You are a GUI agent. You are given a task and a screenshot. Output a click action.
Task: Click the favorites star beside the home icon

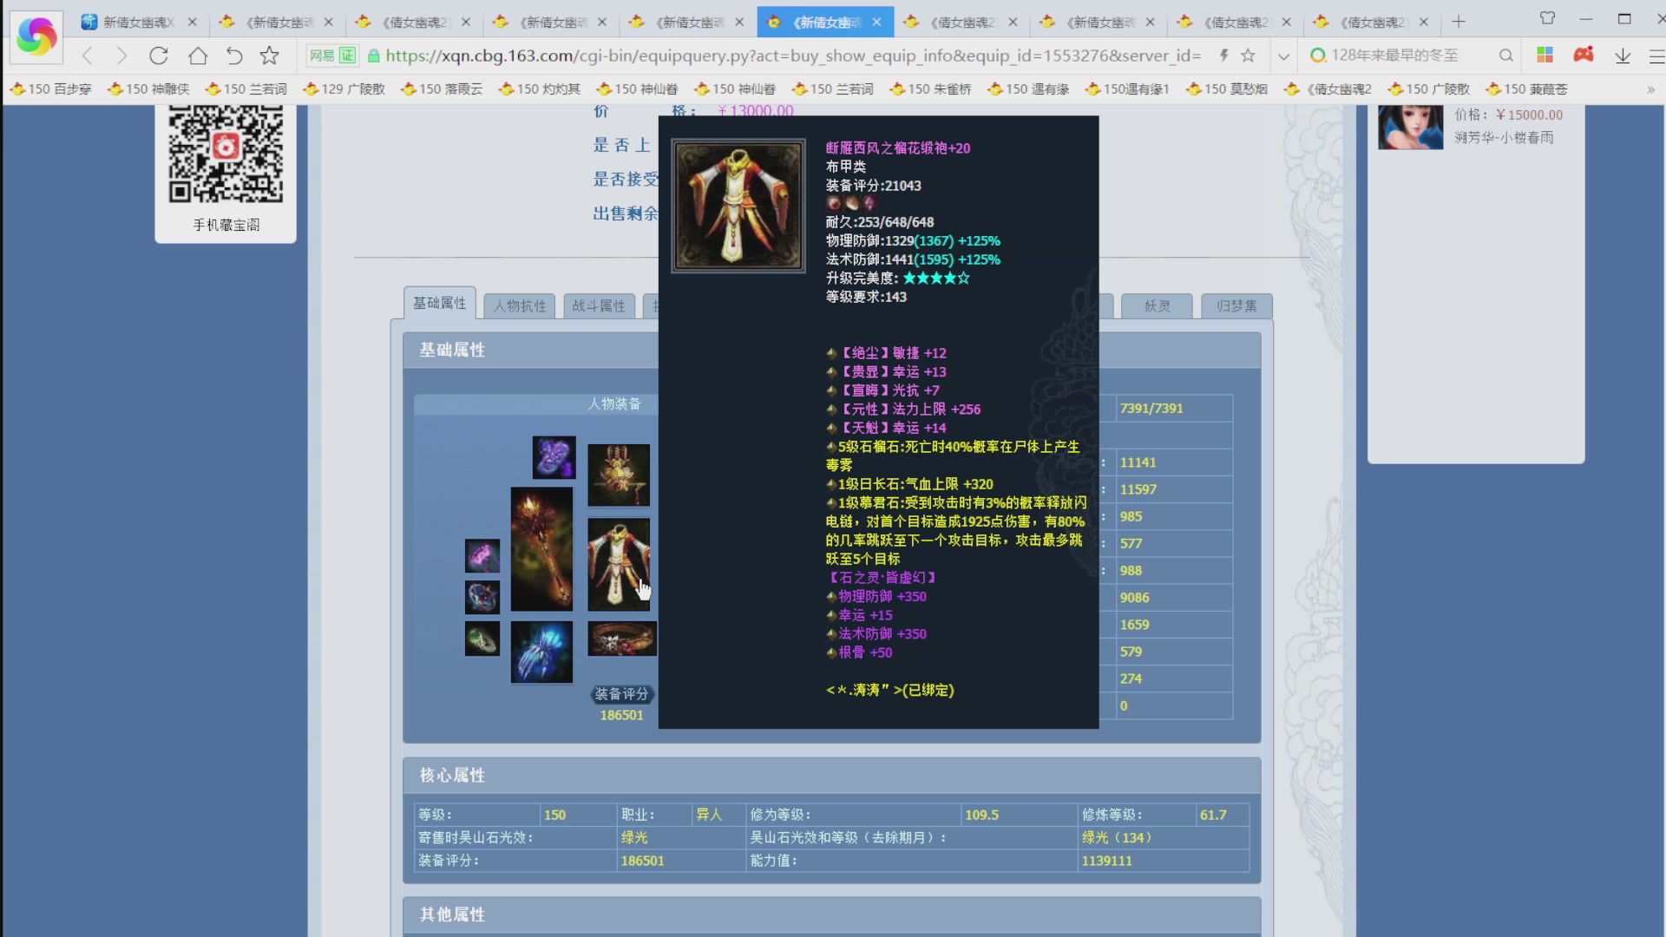(270, 56)
